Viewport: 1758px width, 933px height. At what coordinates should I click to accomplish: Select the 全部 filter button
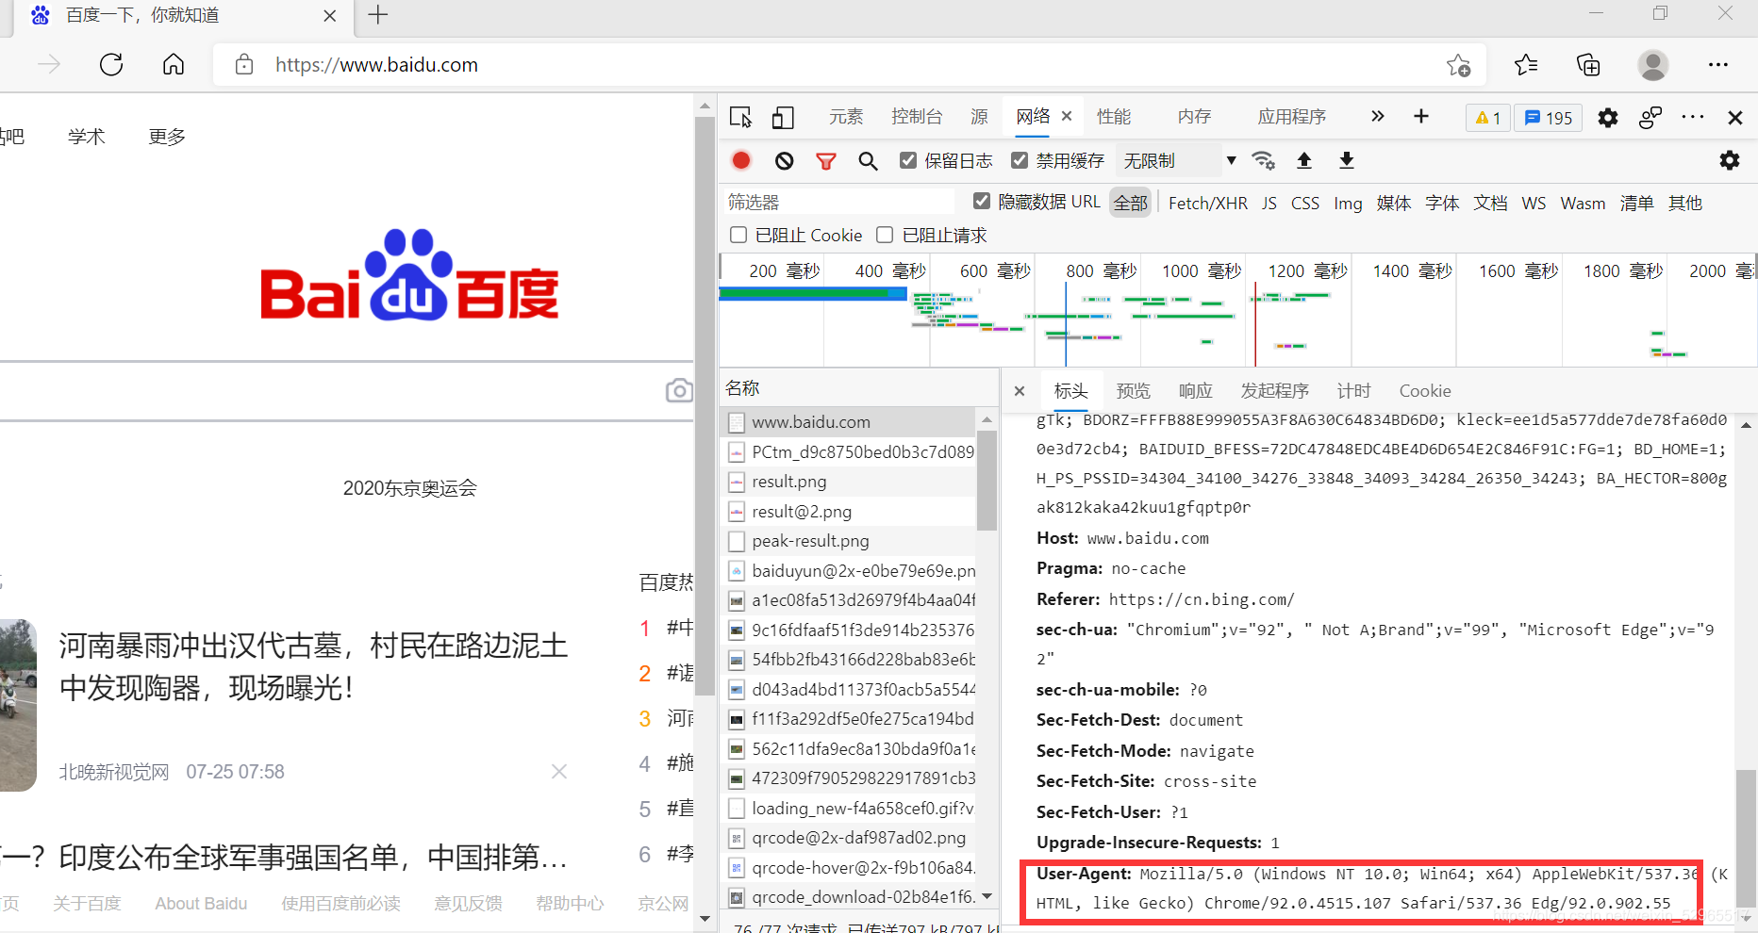click(x=1131, y=203)
